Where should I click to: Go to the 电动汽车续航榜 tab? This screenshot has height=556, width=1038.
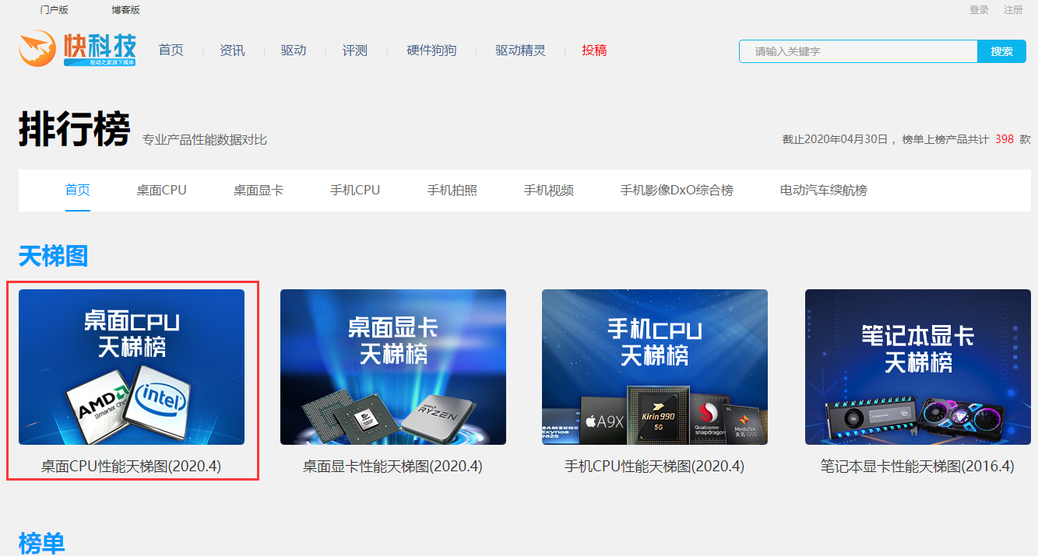click(x=823, y=190)
